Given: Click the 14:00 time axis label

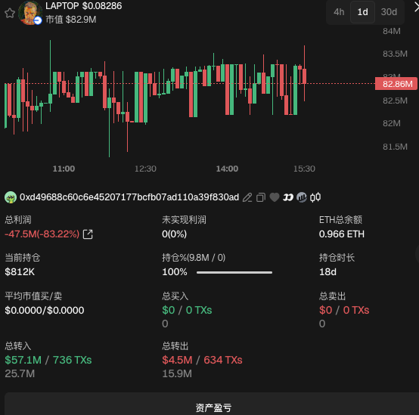Looking at the screenshot, I should coord(227,169).
